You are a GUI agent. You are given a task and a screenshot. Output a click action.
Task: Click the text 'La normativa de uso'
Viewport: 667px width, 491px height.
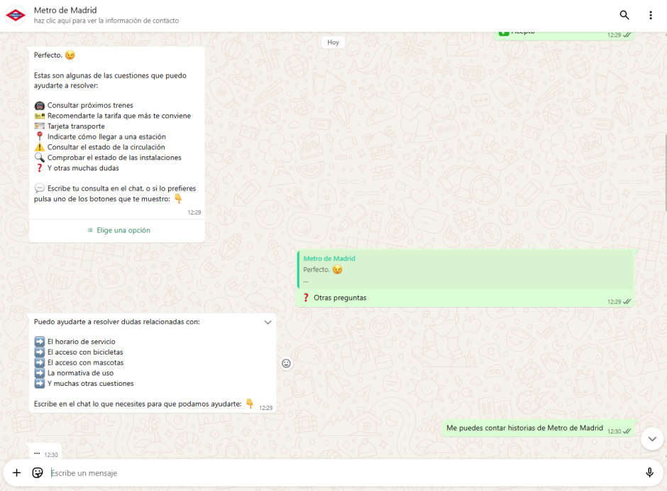[x=80, y=373]
